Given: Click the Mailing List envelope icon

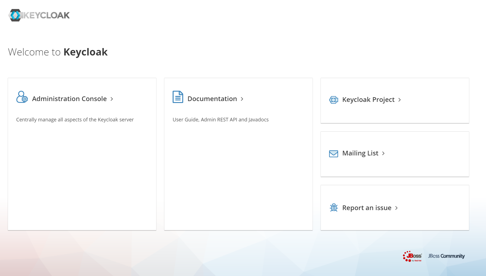Looking at the screenshot, I should coord(334,154).
